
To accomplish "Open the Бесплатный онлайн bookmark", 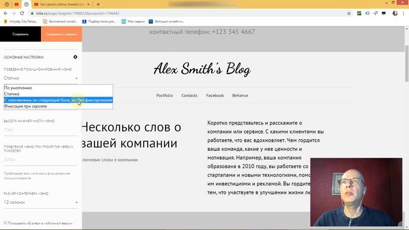I will tap(60, 21).
